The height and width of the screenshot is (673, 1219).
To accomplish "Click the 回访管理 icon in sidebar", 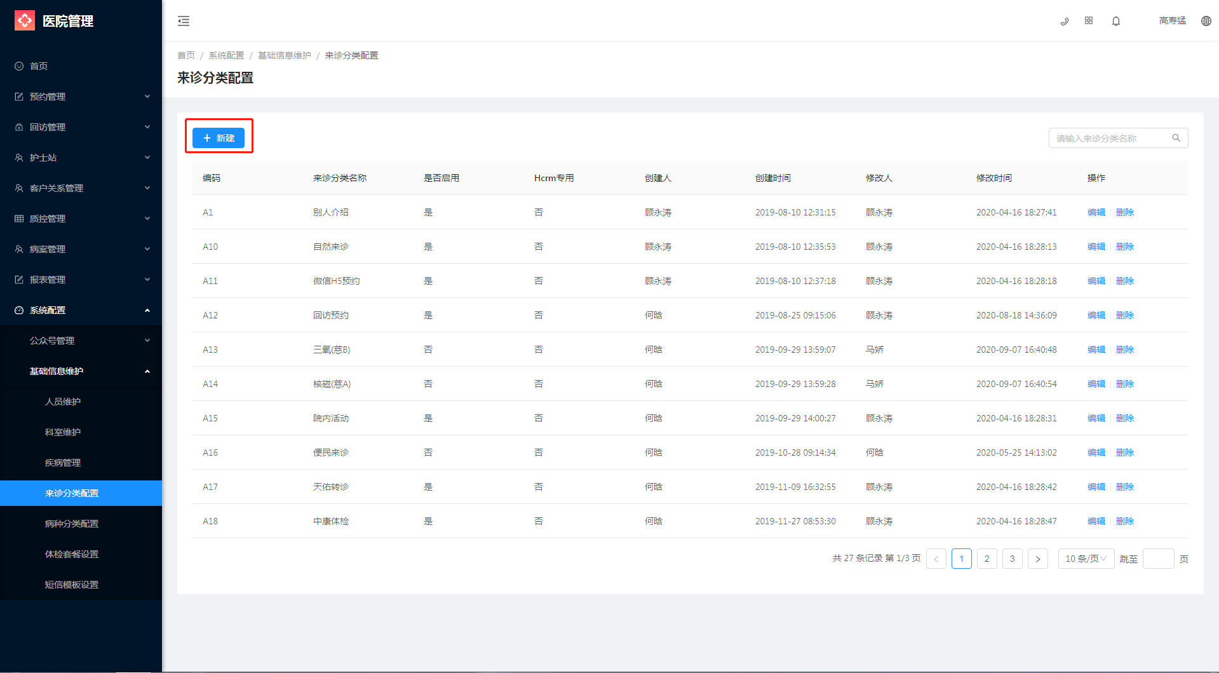I will point(19,127).
